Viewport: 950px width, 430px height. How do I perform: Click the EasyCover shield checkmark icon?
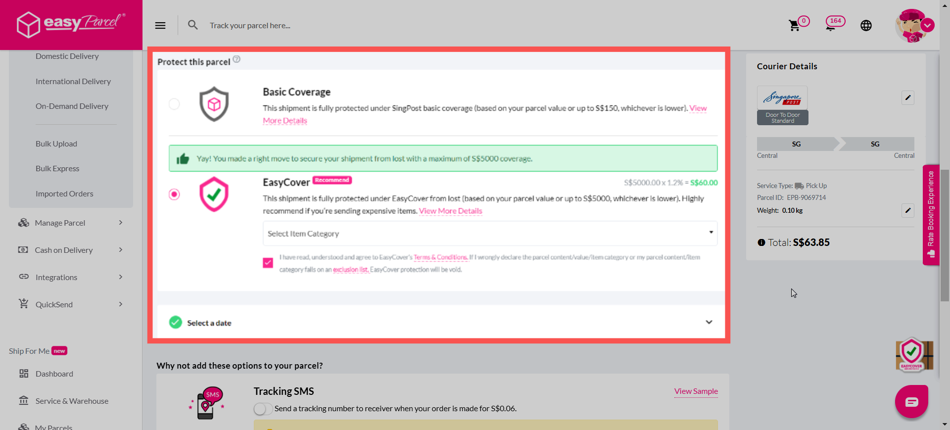pyautogui.click(x=214, y=194)
